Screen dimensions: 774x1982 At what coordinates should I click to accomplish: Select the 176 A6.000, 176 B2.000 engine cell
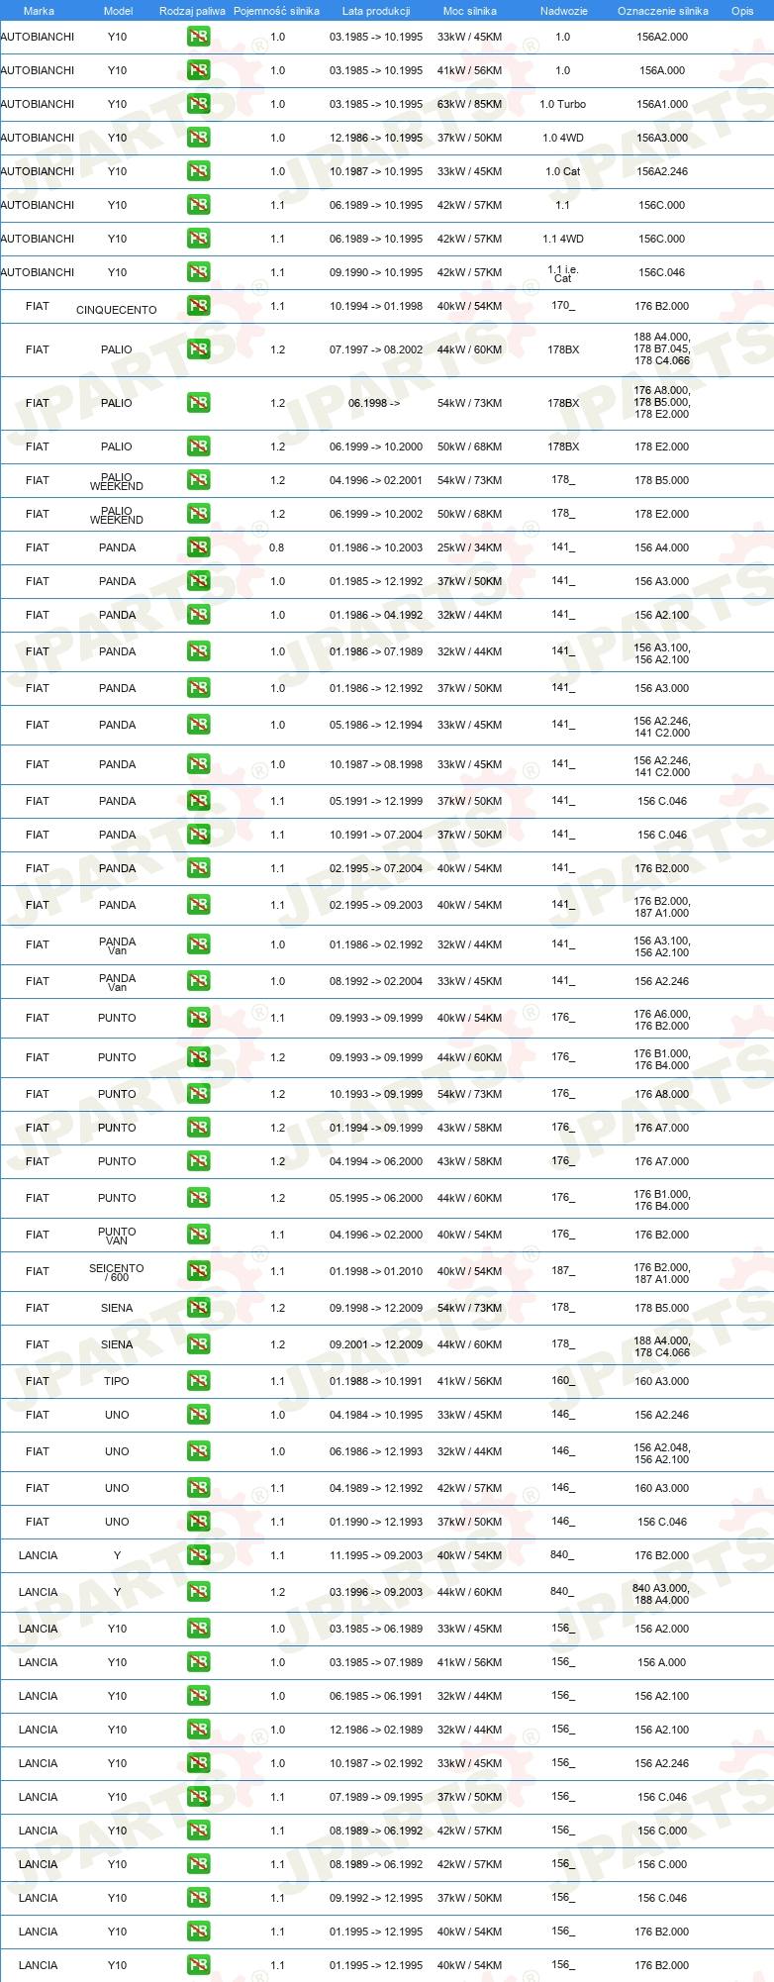(662, 1020)
